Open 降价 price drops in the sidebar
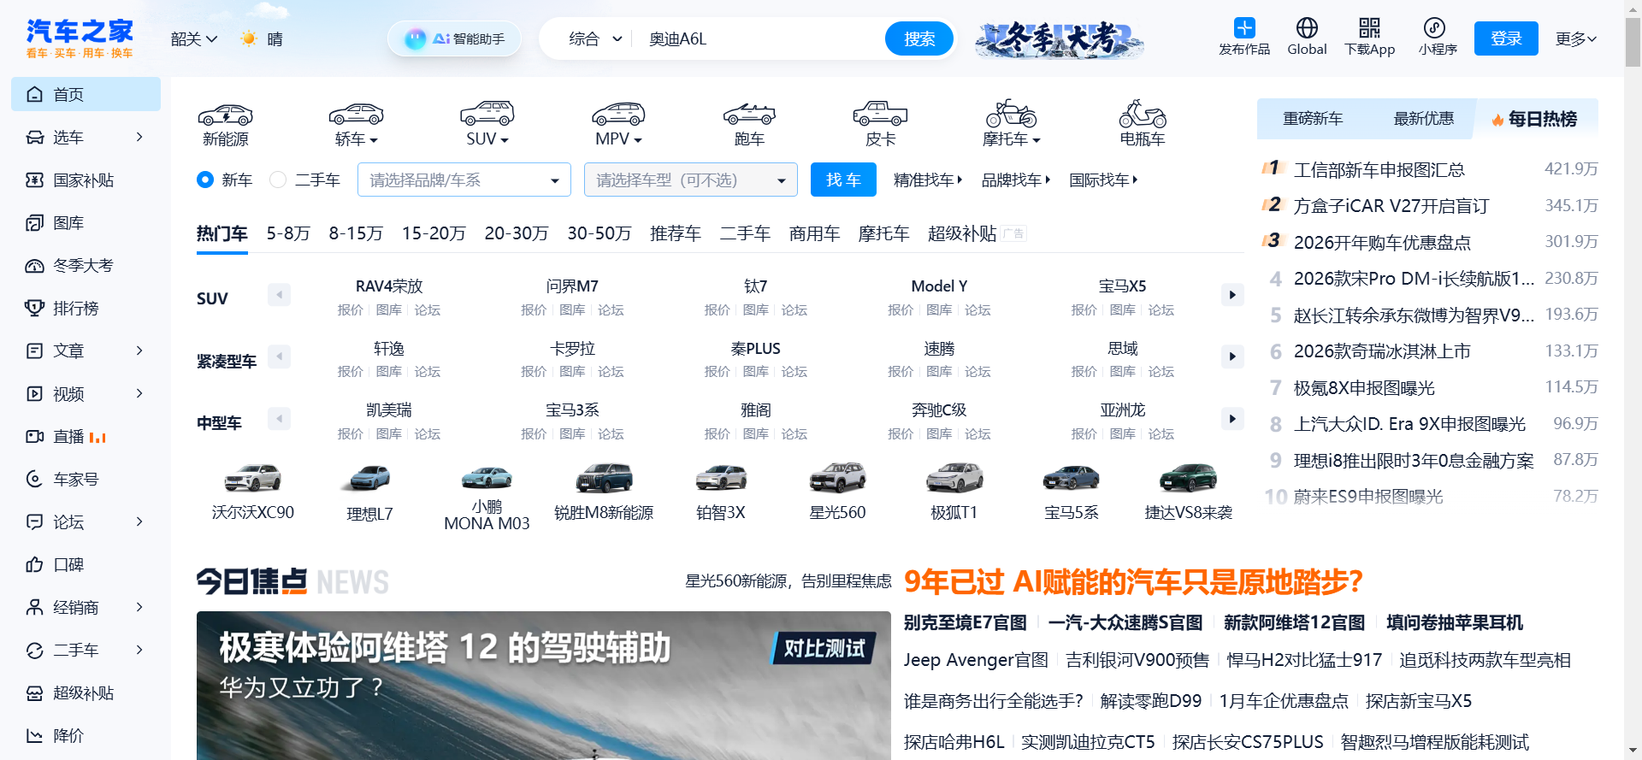The image size is (1642, 760). [86, 735]
